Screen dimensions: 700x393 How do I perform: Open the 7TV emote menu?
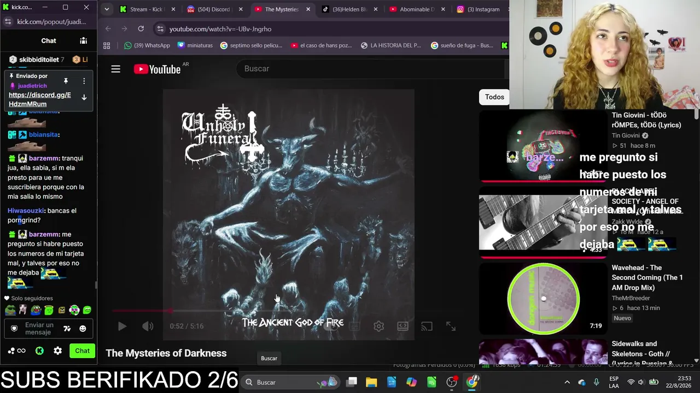(x=67, y=329)
